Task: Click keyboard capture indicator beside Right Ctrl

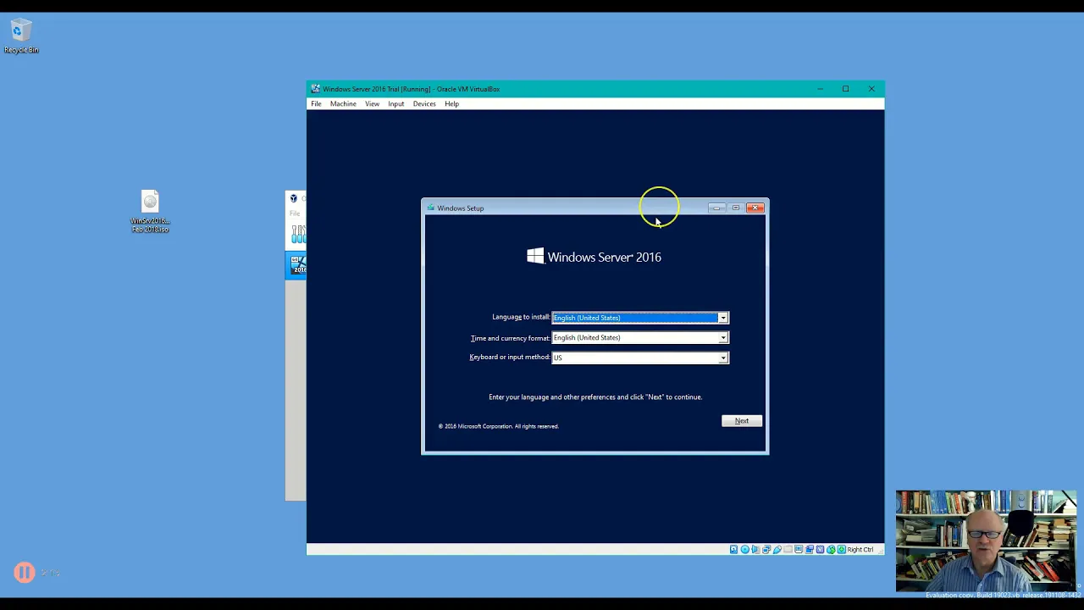Action: (842, 550)
